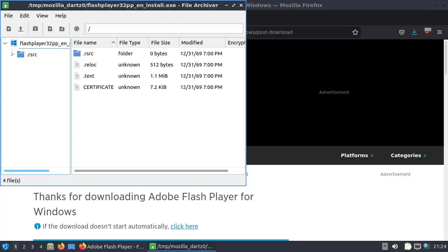Open Pocket save icon in Firefox
This screenshot has width=448, height=252.
(402, 32)
